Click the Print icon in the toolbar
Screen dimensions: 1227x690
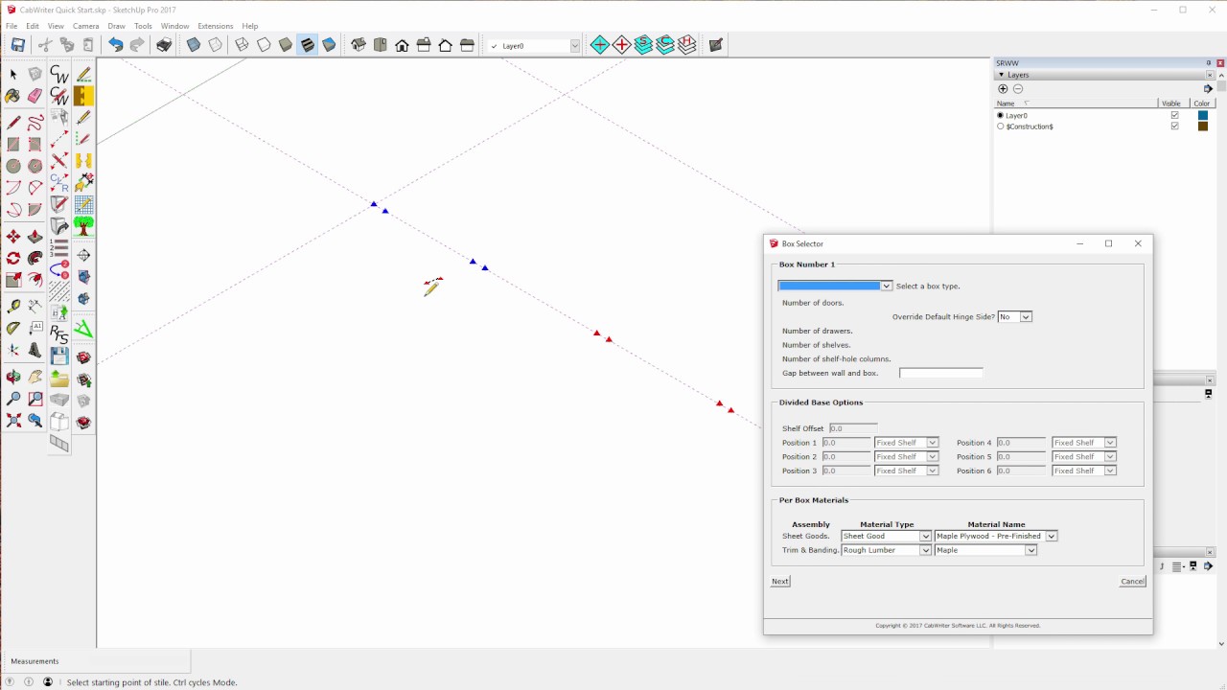[x=164, y=45]
